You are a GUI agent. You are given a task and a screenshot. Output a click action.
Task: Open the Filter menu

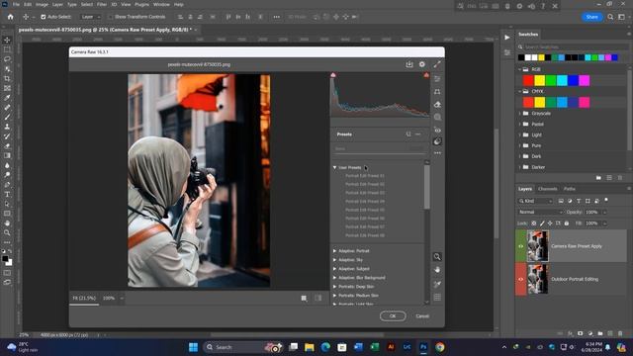(101, 4)
